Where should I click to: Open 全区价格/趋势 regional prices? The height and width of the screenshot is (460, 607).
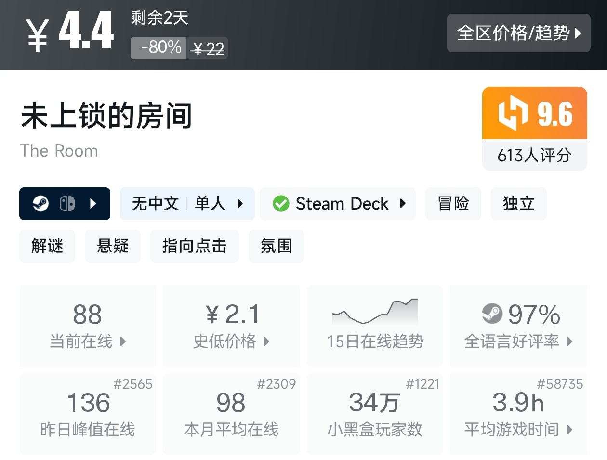coord(518,33)
